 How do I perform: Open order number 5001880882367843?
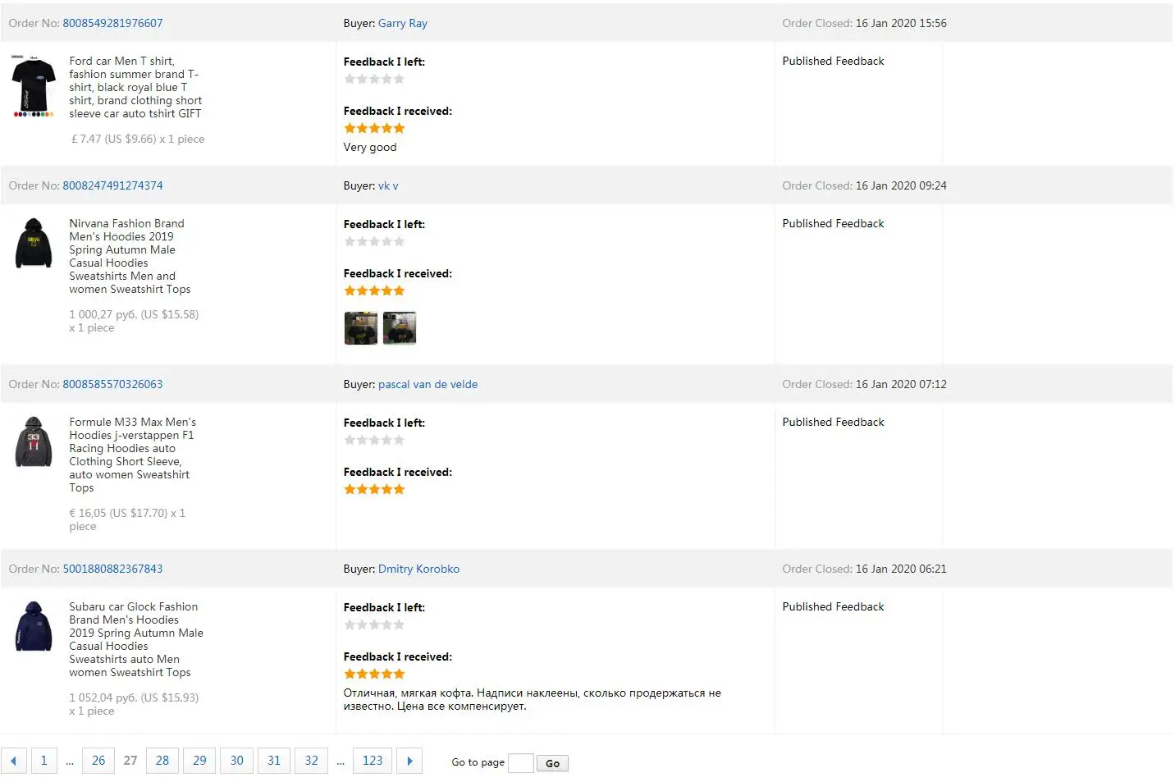[112, 569]
